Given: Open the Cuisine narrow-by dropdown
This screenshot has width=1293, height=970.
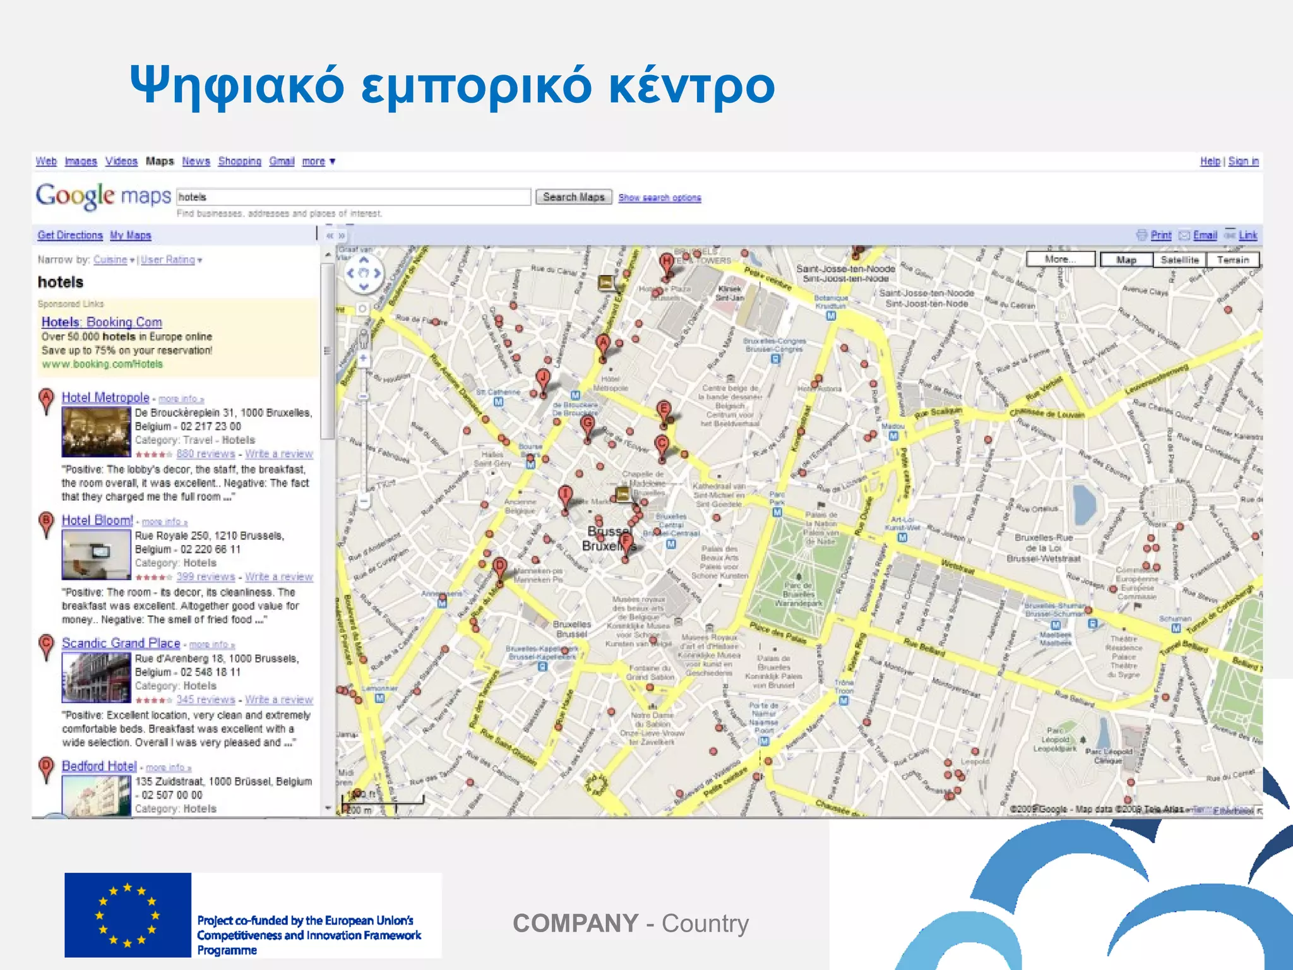Looking at the screenshot, I should (114, 260).
